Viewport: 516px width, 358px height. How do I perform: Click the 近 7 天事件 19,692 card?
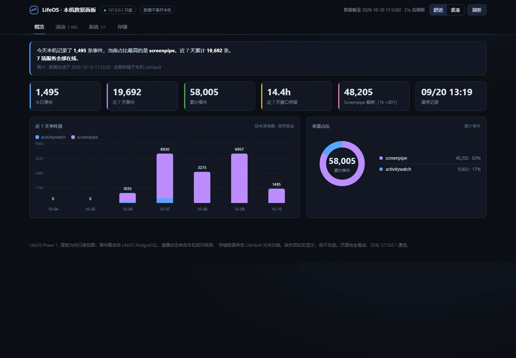click(142, 96)
